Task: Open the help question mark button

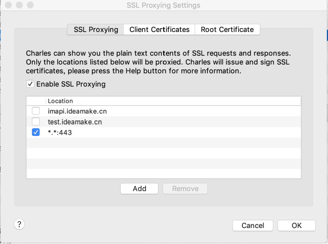Action: click(19, 224)
